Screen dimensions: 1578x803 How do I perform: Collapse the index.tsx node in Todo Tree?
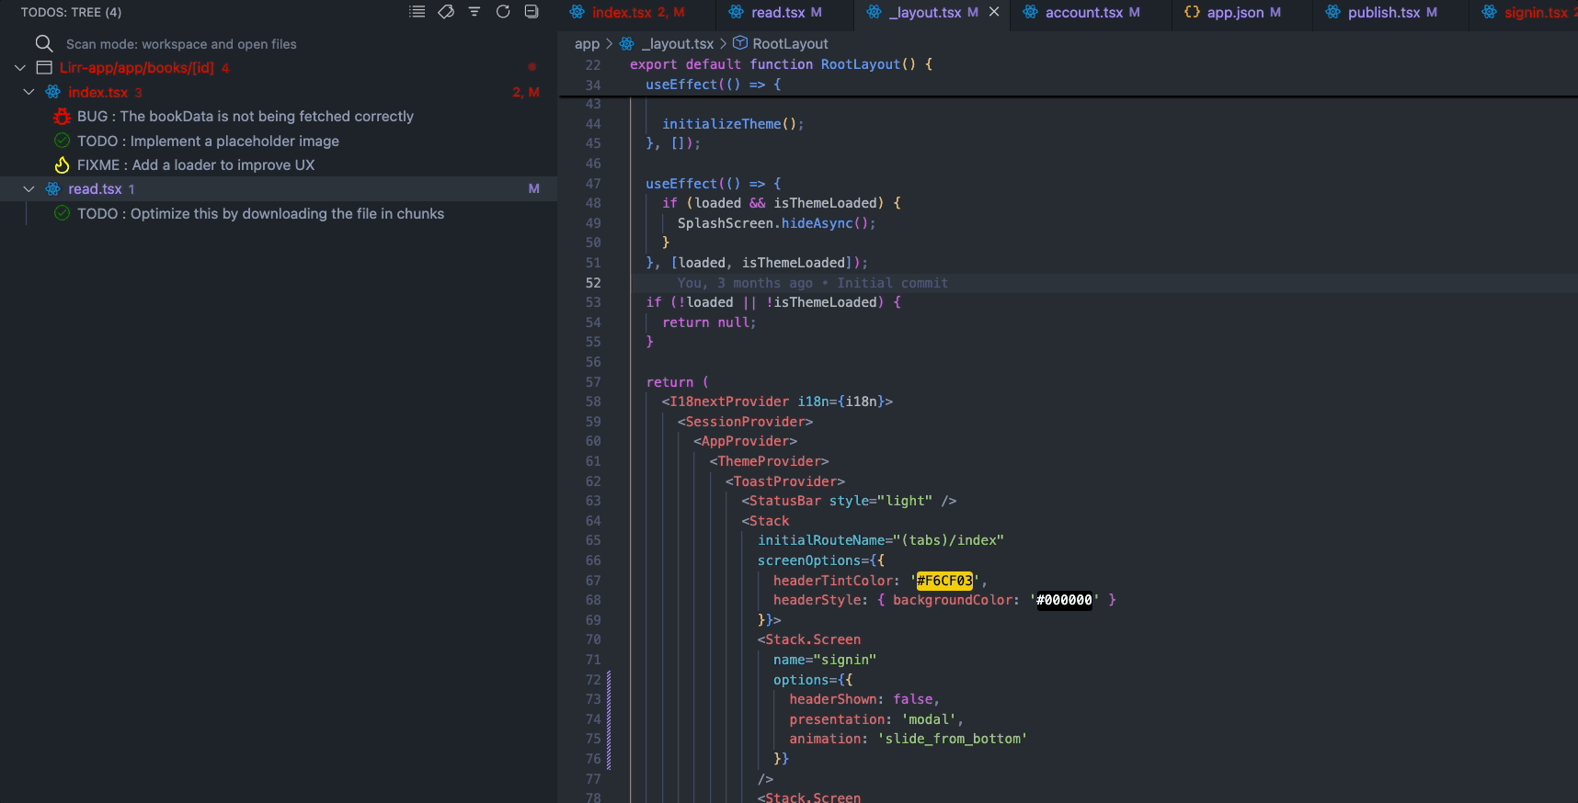pos(29,92)
